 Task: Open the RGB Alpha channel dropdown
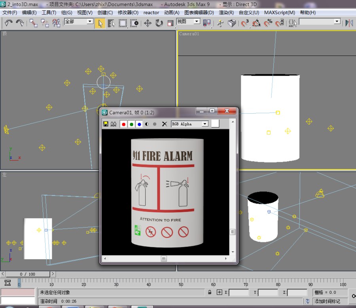[205, 124]
